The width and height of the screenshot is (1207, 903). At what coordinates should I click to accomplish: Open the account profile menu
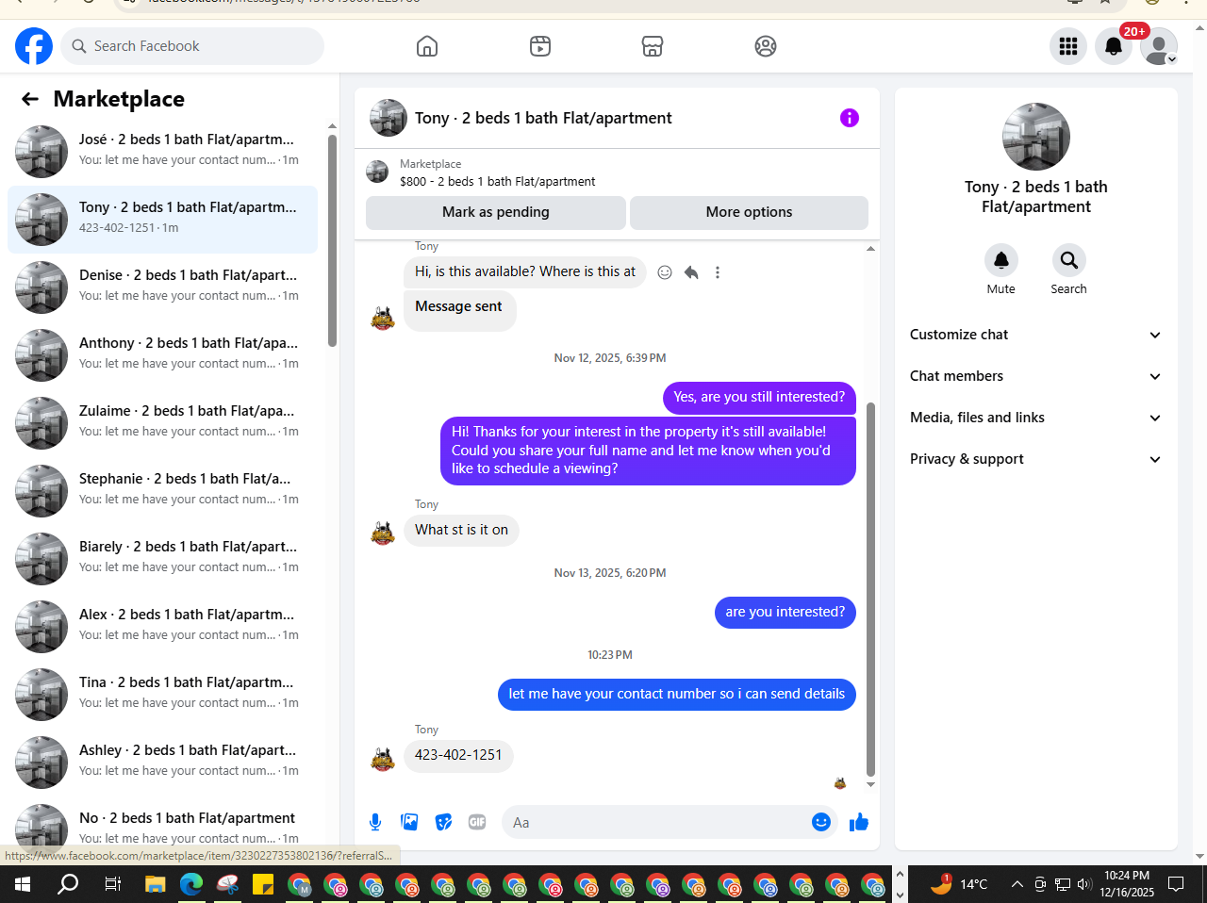[1159, 46]
